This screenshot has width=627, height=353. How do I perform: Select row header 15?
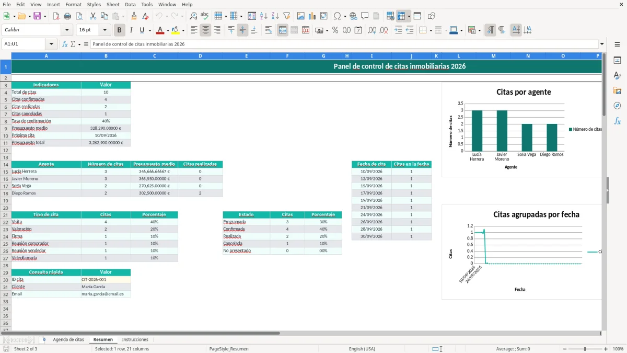tap(5, 172)
